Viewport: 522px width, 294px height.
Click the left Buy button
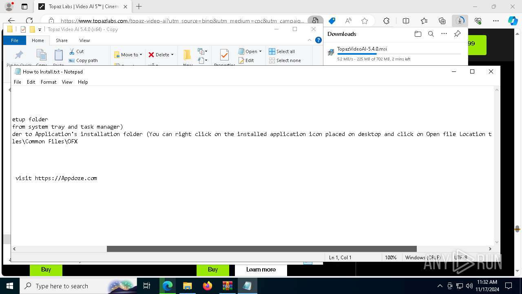pyautogui.click(x=46, y=269)
